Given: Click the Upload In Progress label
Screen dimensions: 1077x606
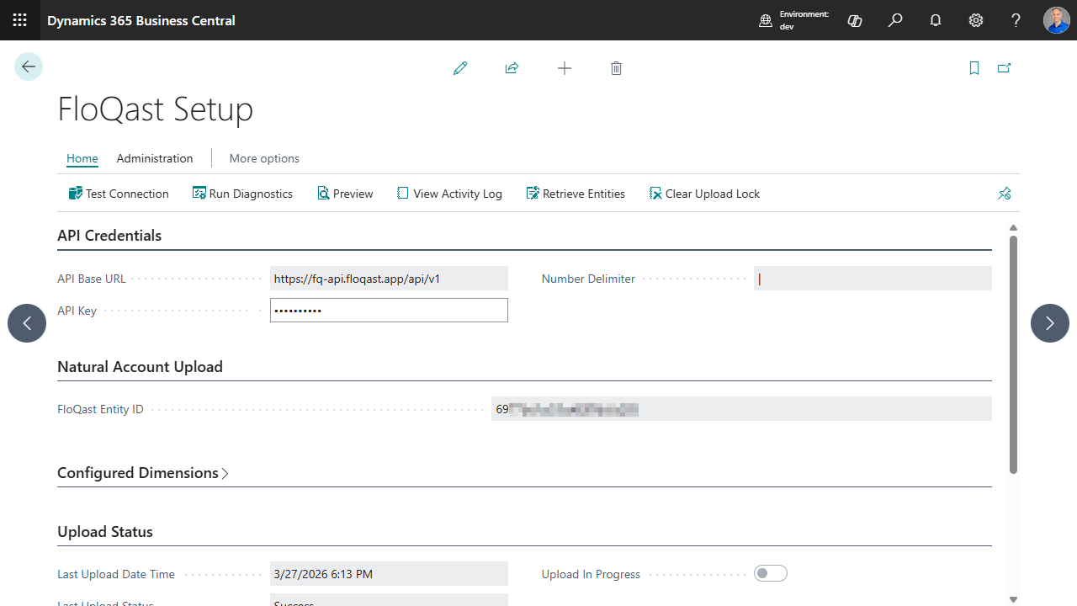Looking at the screenshot, I should (x=591, y=574).
